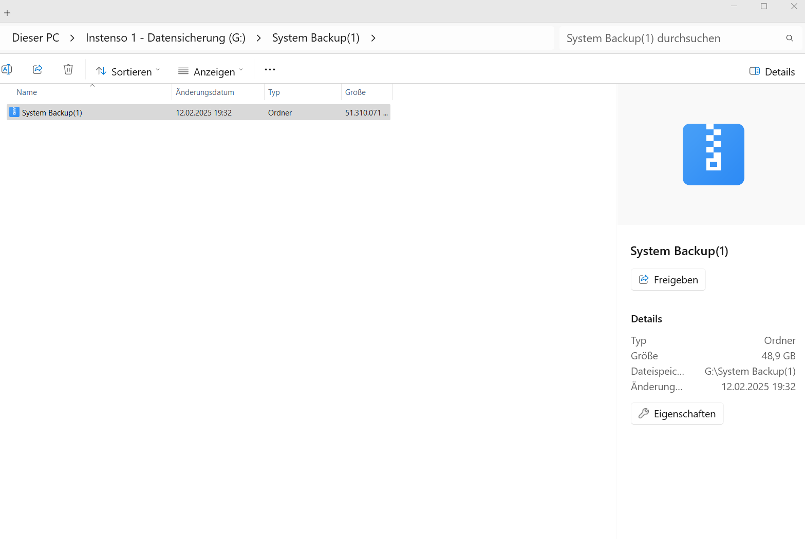Click the 51.310.071 size cell
The height and width of the screenshot is (539, 805).
point(366,113)
